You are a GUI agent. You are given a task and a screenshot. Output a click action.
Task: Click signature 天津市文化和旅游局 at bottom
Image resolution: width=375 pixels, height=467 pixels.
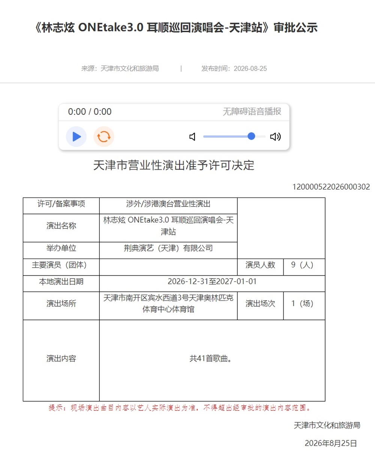tap(327, 425)
